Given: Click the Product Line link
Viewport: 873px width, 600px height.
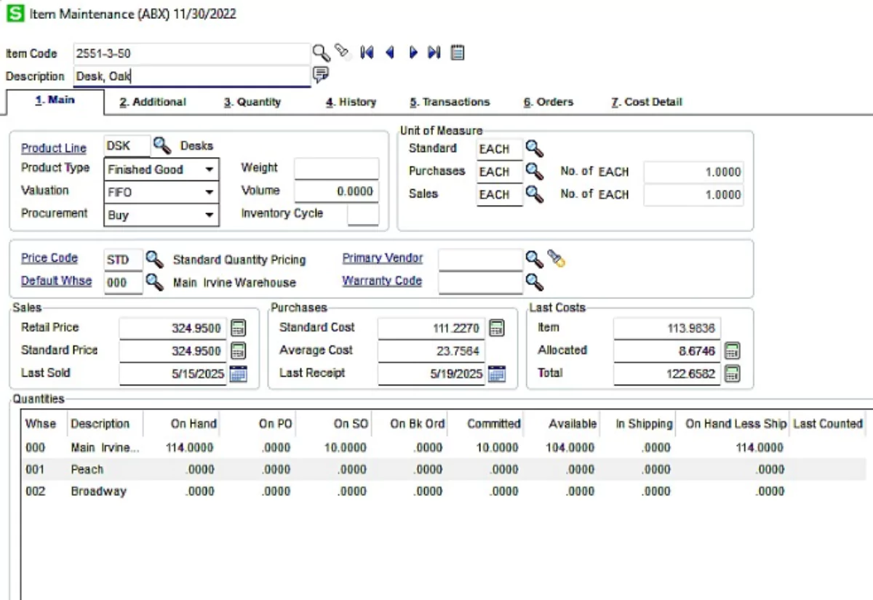Looking at the screenshot, I should [x=54, y=148].
